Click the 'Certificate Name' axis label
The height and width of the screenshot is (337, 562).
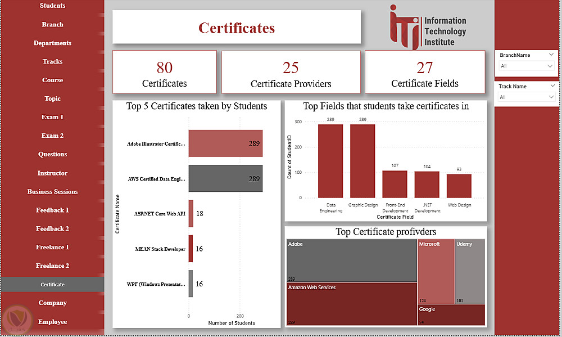tap(117, 214)
